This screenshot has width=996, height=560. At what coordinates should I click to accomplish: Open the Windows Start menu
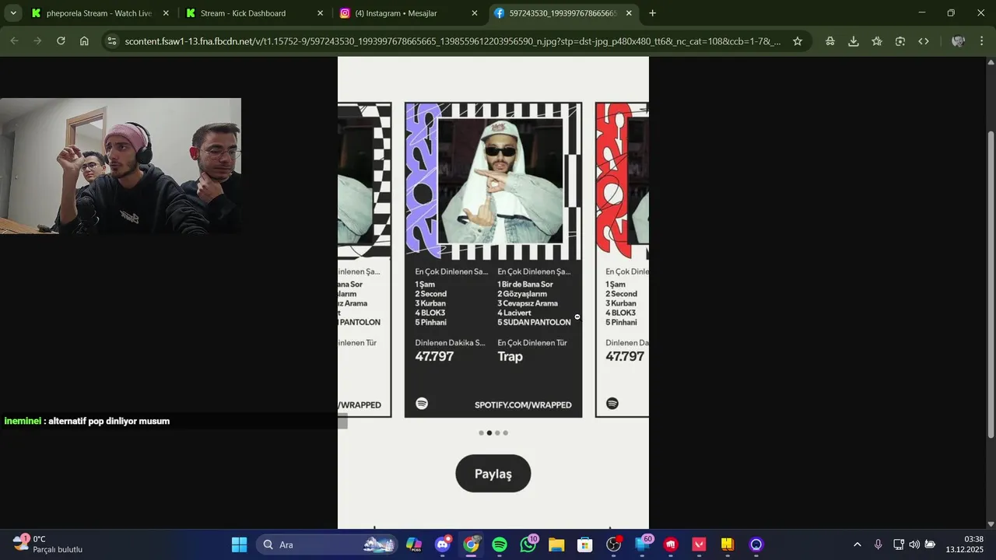click(239, 544)
